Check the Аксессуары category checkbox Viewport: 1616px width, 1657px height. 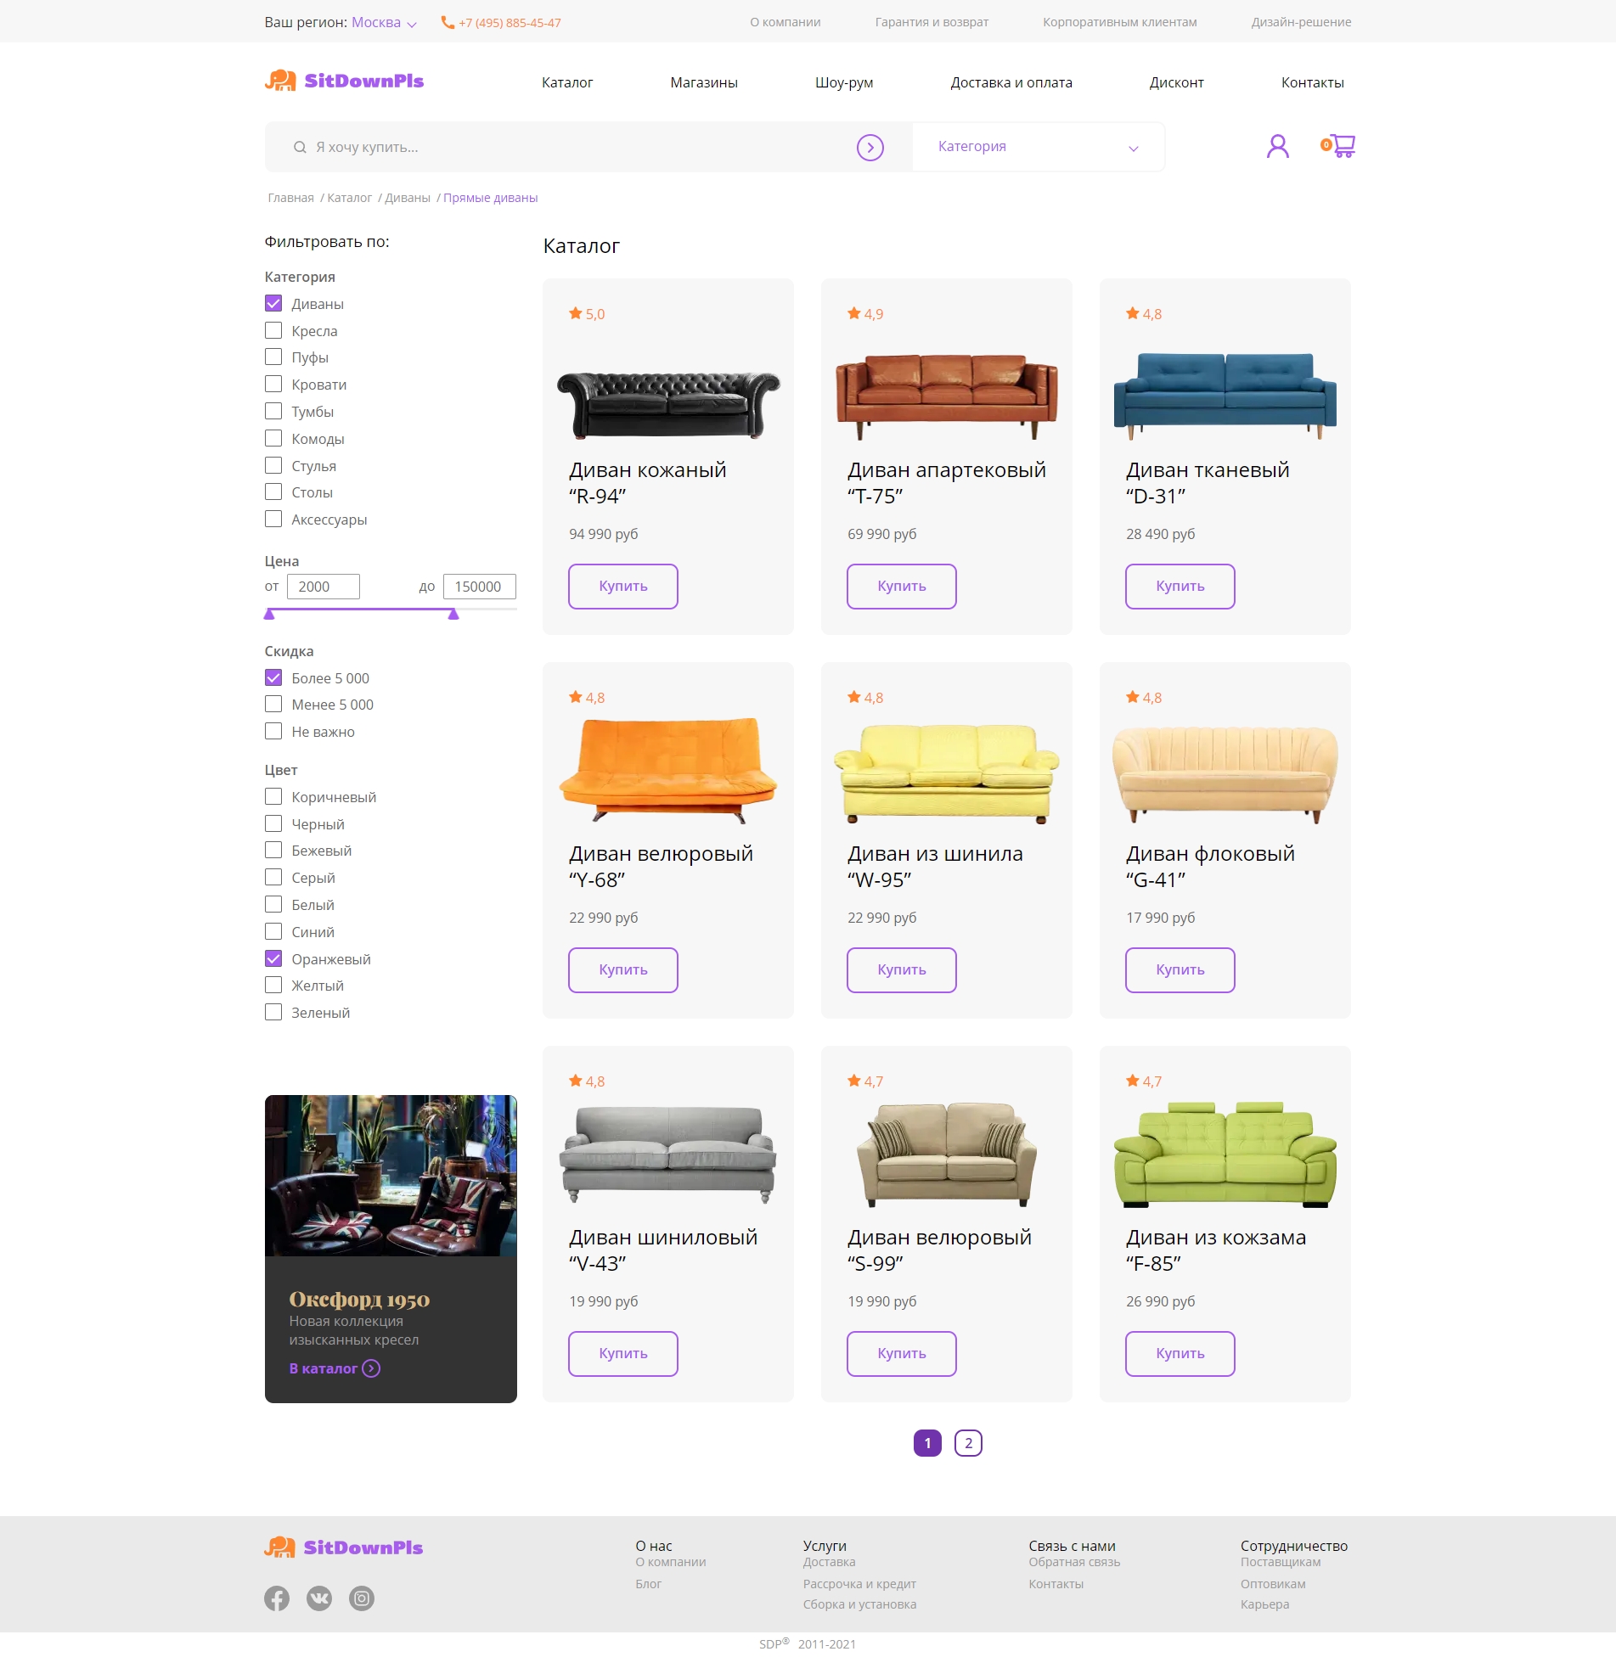click(273, 519)
